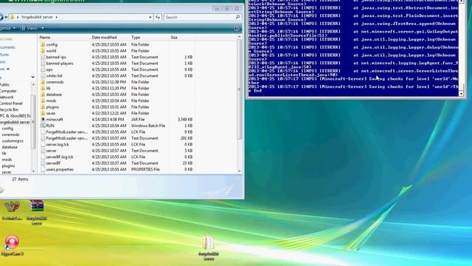Select coremods in the folder tree
The width and height of the screenshot is (472, 266).
pos(10,134)
